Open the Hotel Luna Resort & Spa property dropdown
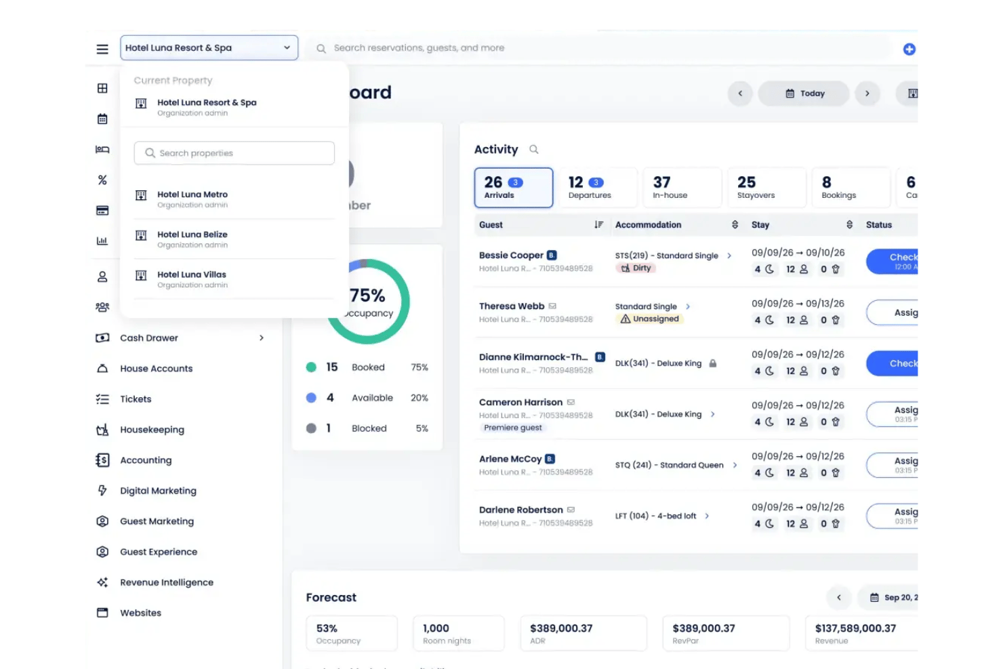 coord(209,48)
